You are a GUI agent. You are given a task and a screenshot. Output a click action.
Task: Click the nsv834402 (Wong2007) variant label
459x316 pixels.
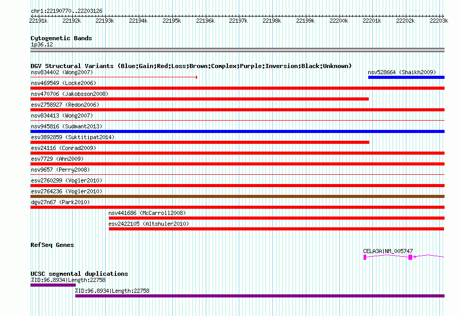[62, 72]
